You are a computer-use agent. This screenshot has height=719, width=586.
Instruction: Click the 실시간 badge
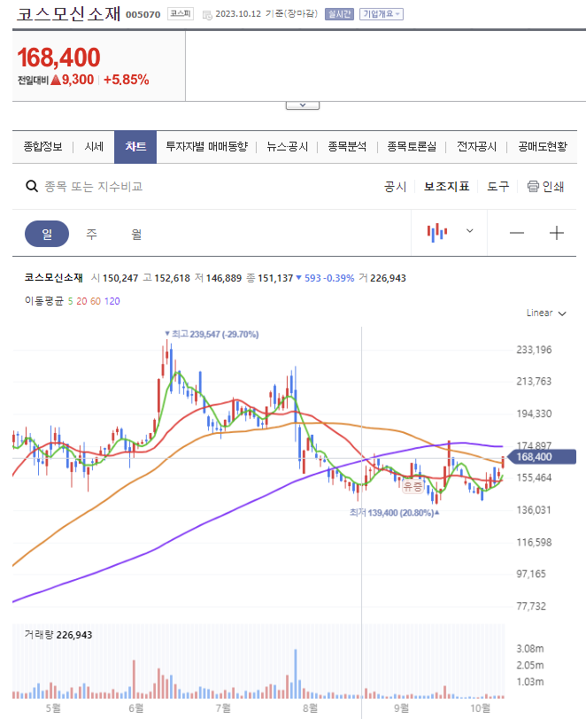(339, 14)
